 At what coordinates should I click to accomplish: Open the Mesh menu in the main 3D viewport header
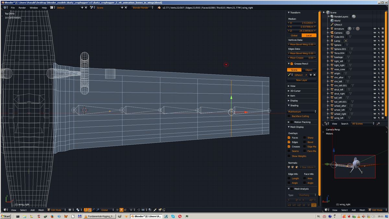(41, 210)
